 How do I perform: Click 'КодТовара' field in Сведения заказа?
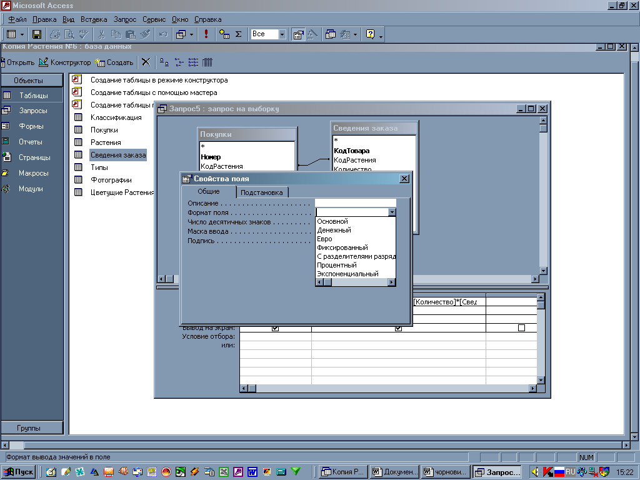click(x=351, y=151)
